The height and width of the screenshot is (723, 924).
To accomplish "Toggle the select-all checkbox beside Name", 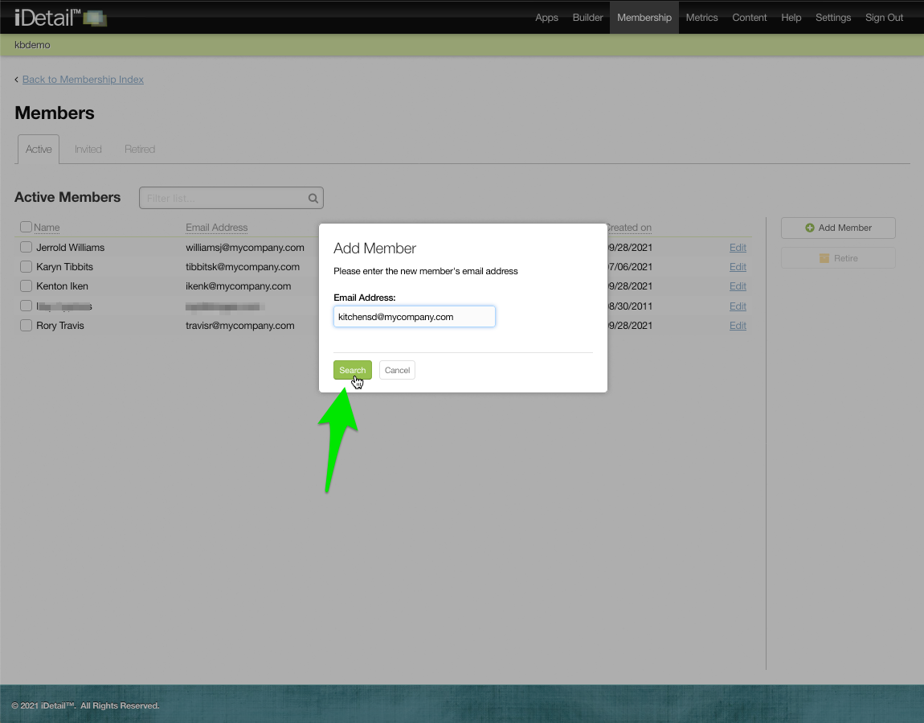I will coord(26,228).
